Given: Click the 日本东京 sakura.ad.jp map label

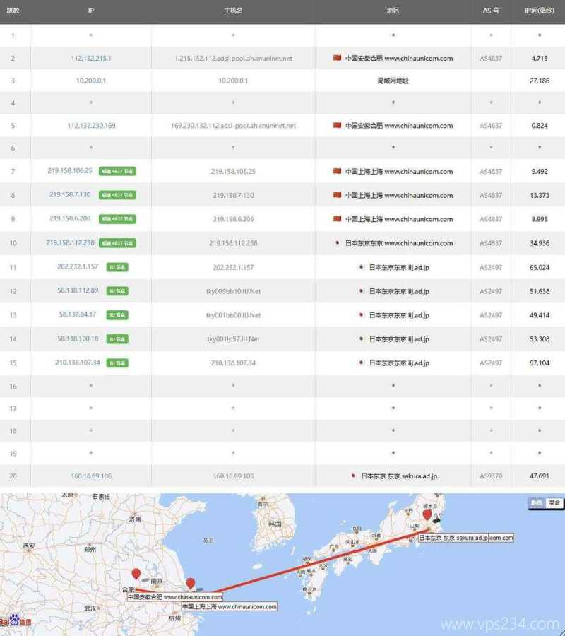Looking at the screenshot, I should pyautogui.click(x=453, y=538).
